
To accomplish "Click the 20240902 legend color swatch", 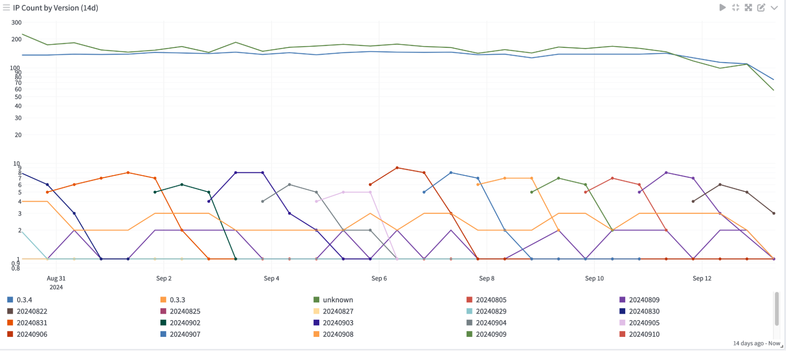I will [x=164, y=323].
